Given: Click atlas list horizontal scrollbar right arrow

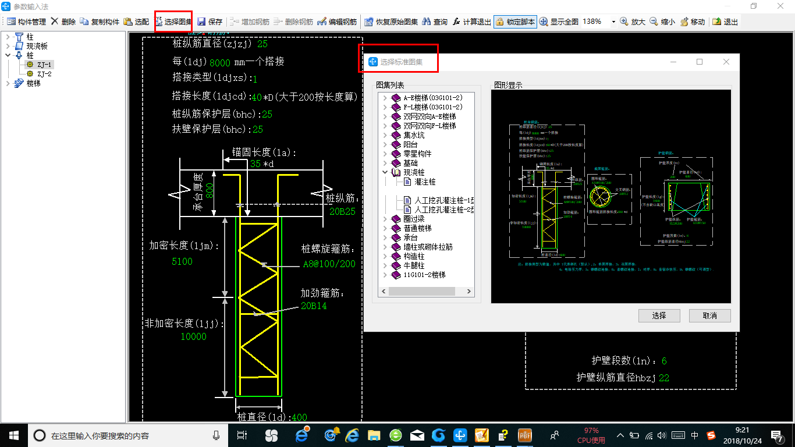Looking at the screenshot, I should click(x=469, y=291).
